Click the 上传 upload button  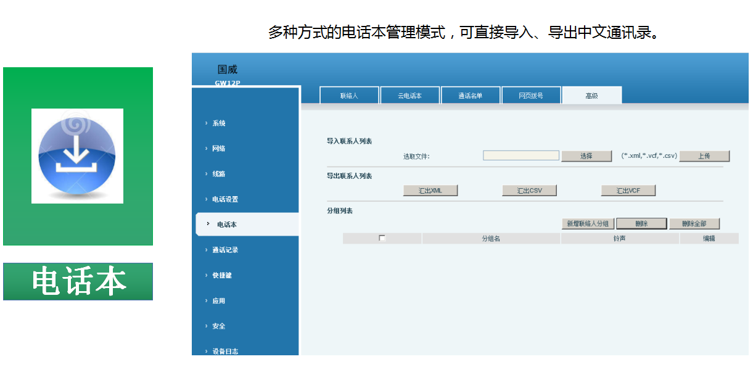[704, 156]
